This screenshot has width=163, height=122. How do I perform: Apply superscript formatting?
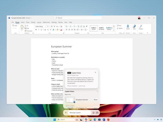[50, 30]
